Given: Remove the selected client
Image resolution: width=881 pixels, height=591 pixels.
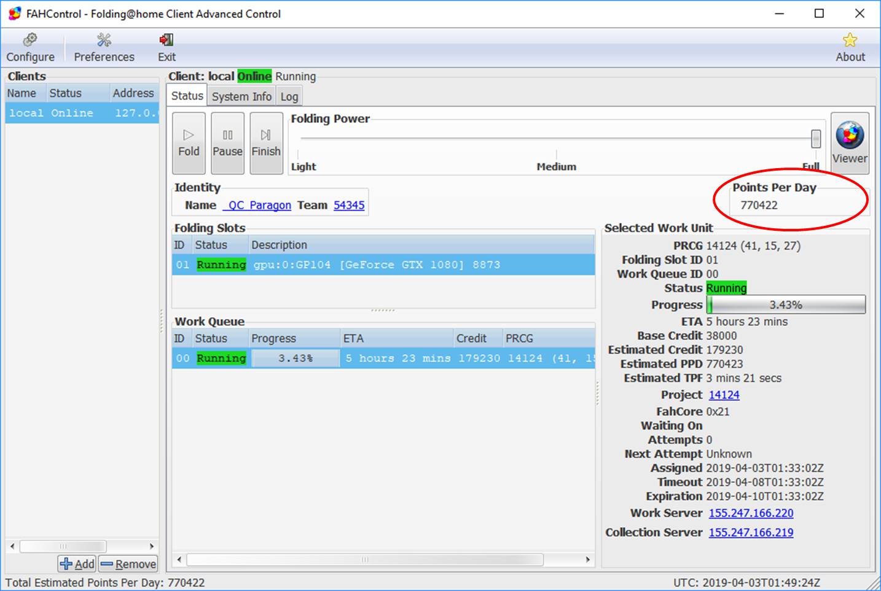Looking at the screenshot, I should (x=128, y=564).
